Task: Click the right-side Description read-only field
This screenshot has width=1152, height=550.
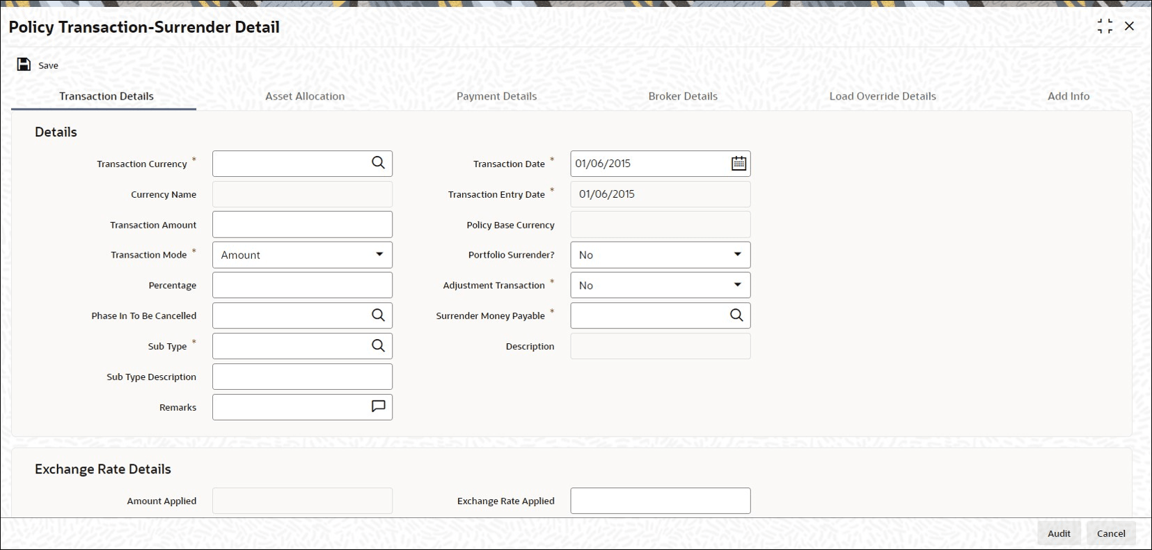Action: [660, 346]
